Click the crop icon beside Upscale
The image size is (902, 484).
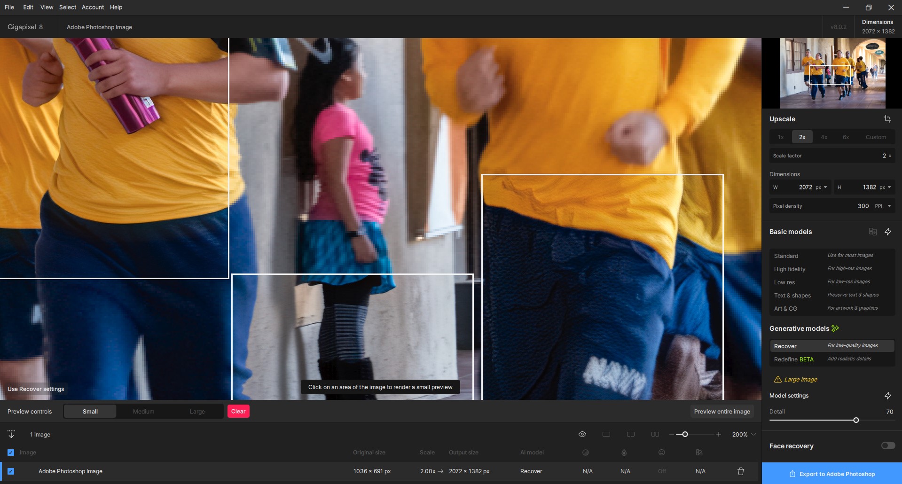click(x=887, y=119)
